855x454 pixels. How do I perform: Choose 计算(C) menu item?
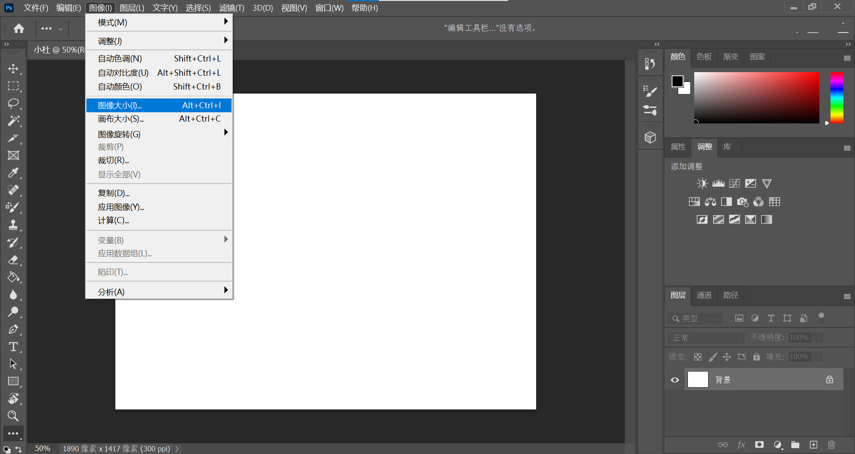(x=159, y=220)
